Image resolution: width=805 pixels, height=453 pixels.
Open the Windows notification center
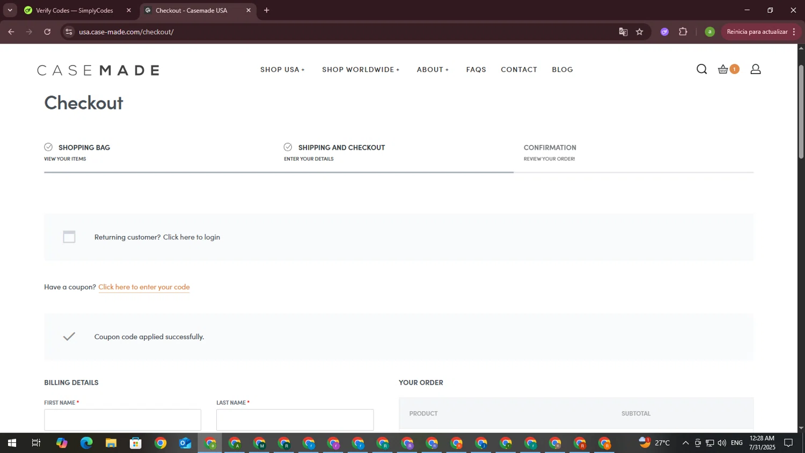tap(788, 443)
